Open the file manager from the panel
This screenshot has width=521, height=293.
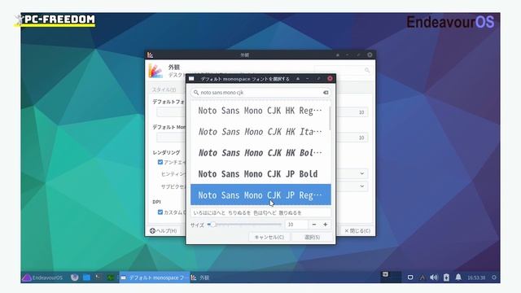pyautogui.click(x=86, y=277)
